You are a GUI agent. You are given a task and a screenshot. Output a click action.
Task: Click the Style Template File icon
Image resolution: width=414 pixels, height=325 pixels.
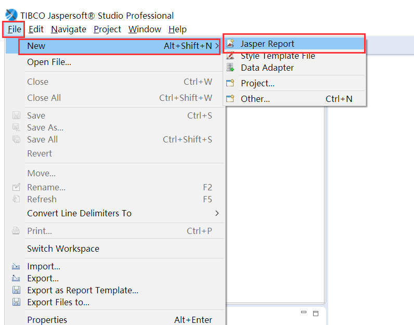pos(230,56)
